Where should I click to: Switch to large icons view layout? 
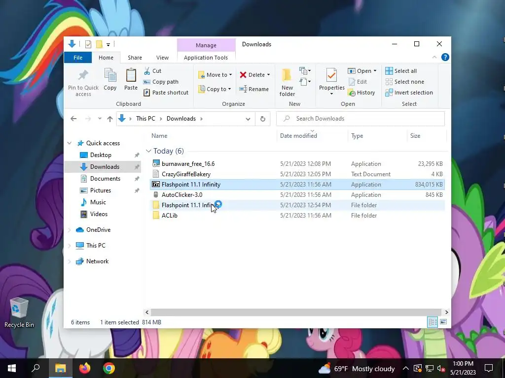(x=443, y=322)
